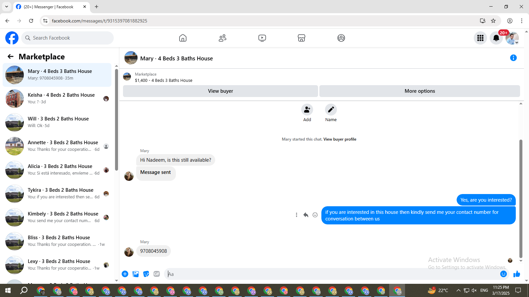Viewport: 529px width, 297px height.
Task: Click the View buyer button
Action: coord(221,91)
